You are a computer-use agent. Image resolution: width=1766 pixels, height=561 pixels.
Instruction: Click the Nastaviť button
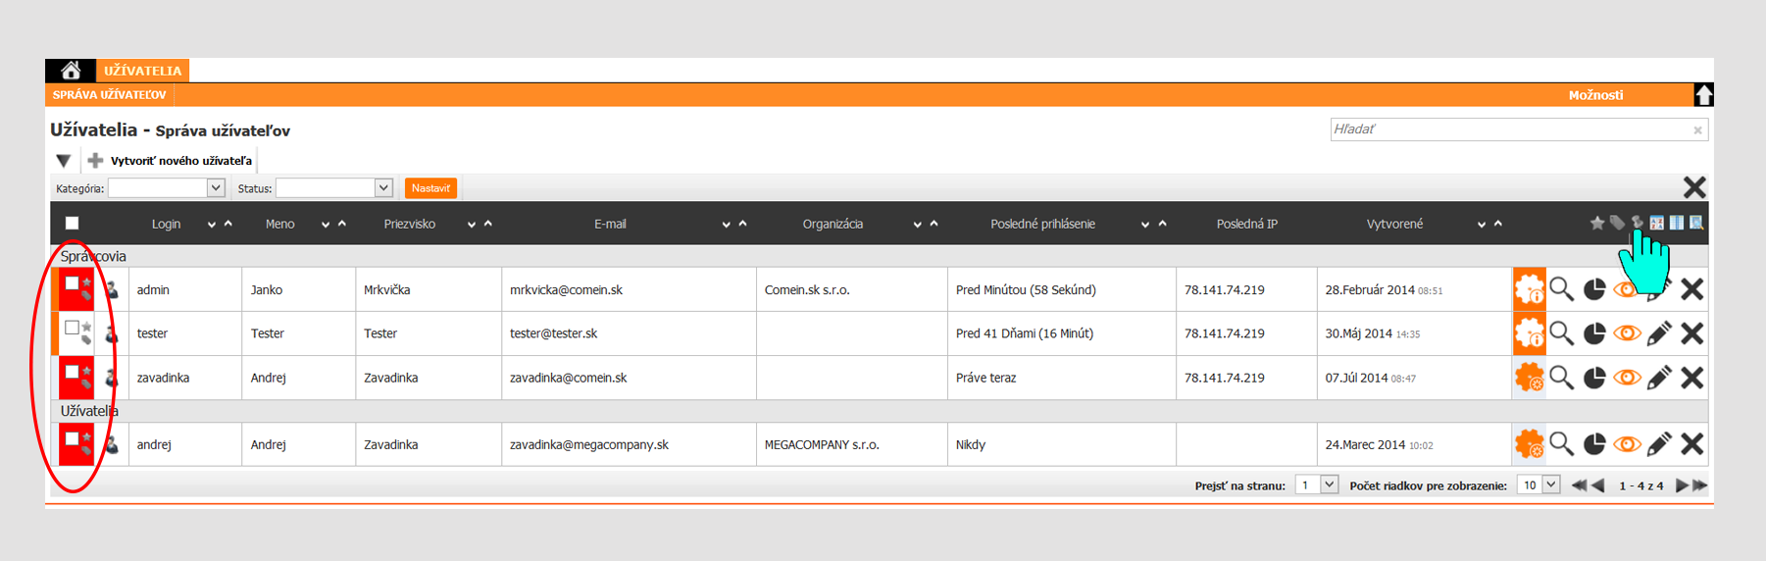(430, 188)
